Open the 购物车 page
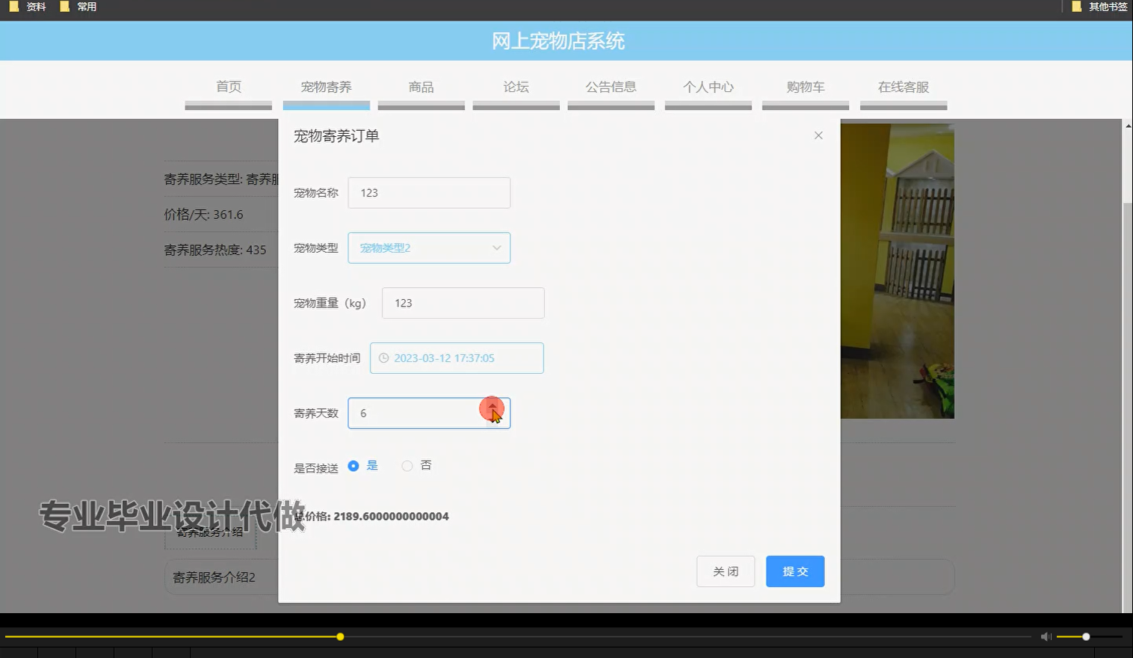The height and width of the screenshot is (658, 1133). [x=805, y=87]
